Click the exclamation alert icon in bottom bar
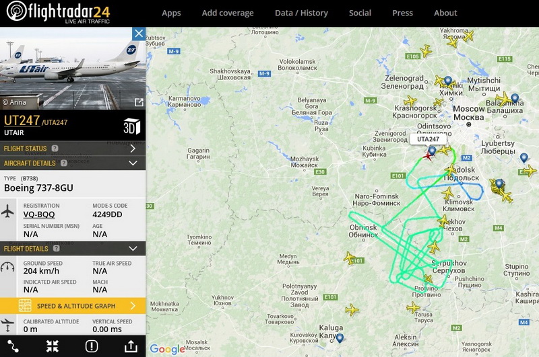539x357 pixels. [92, 346]
